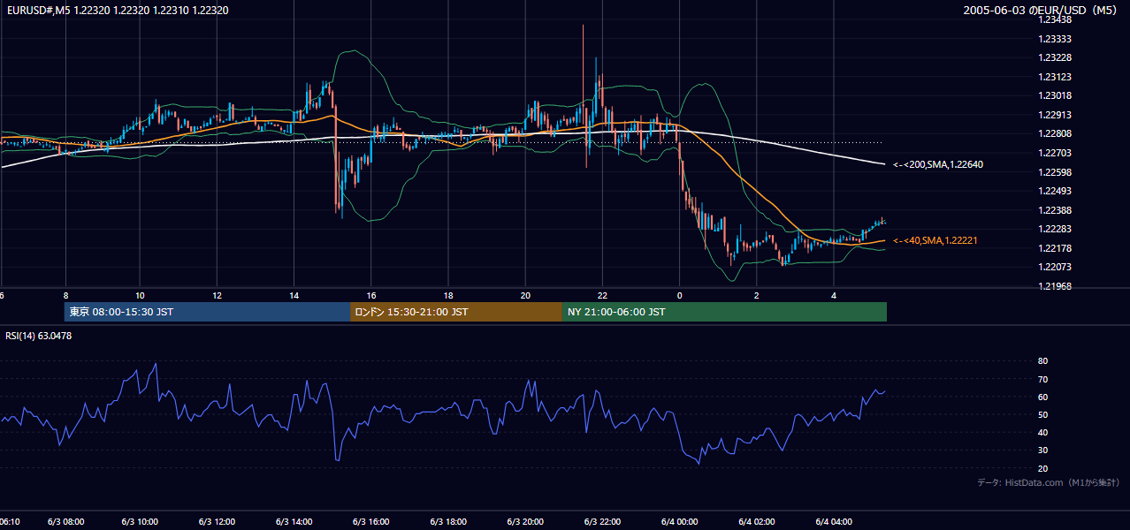The image size is (1130, 530).
Task: Click the 40 SMA label showing 1.22221
Action: 935,240
